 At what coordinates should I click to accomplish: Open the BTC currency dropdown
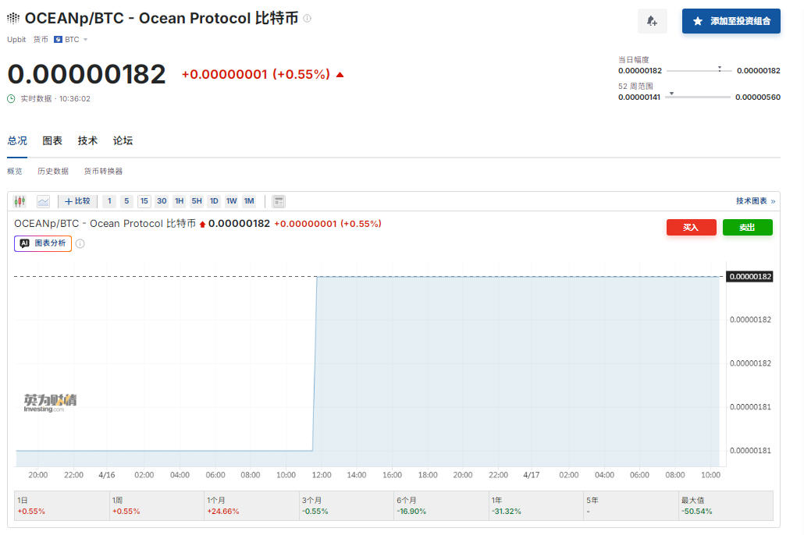71,40
